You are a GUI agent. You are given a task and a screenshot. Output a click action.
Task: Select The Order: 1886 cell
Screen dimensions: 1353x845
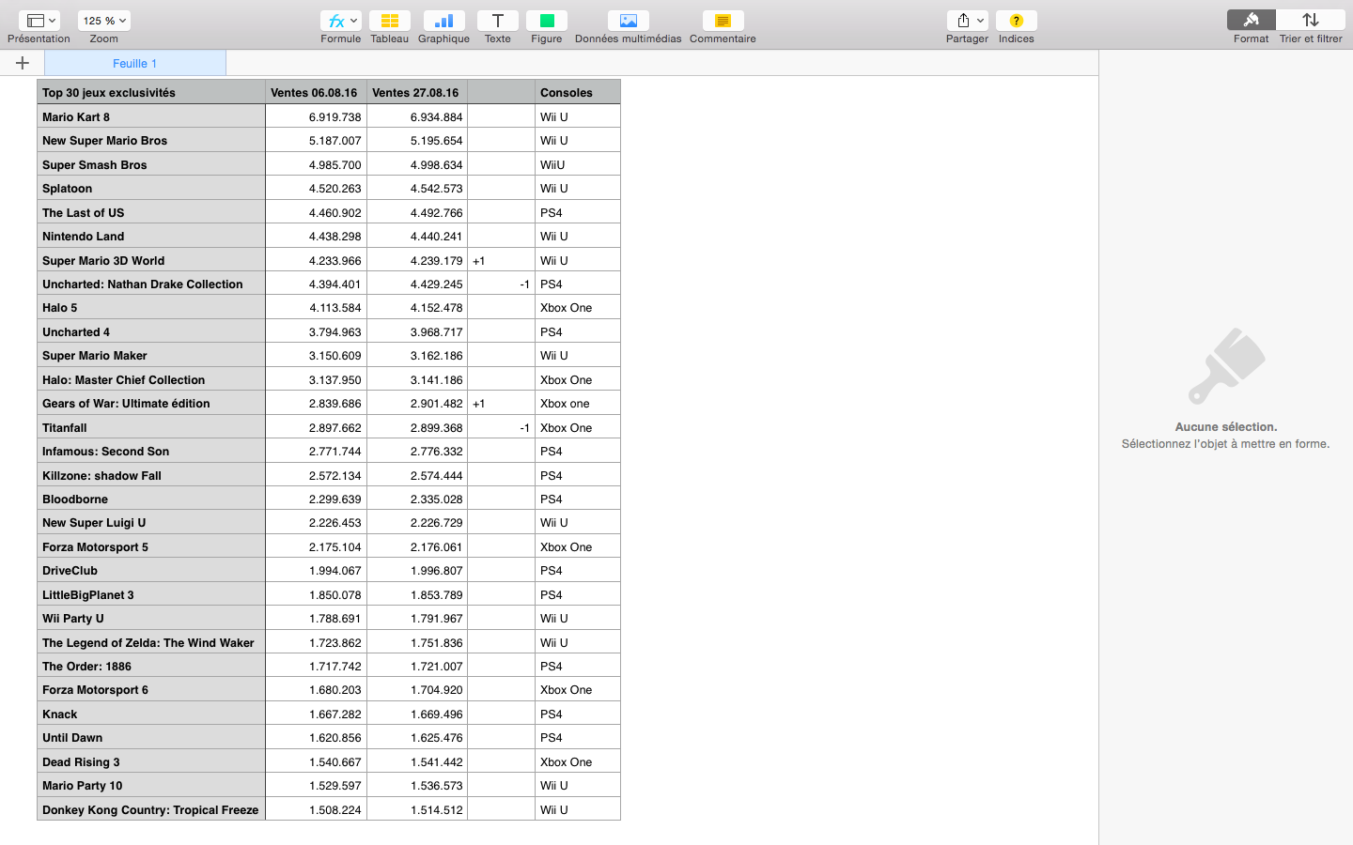point(151,666)
